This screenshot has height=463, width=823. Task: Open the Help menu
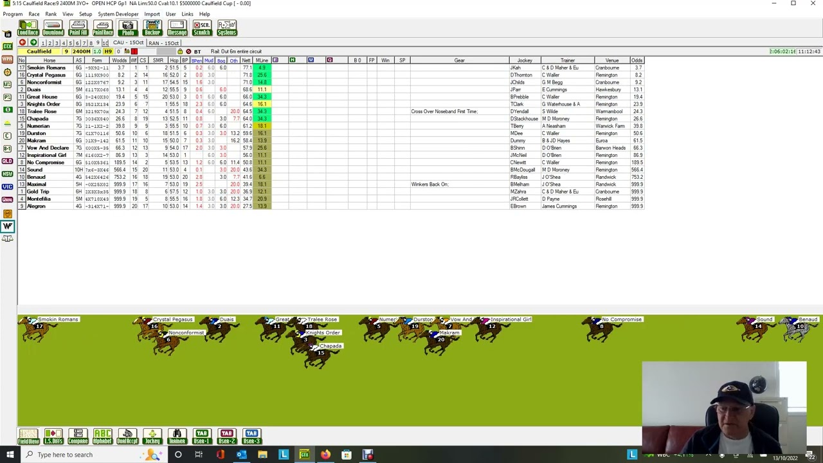(204, 14)
